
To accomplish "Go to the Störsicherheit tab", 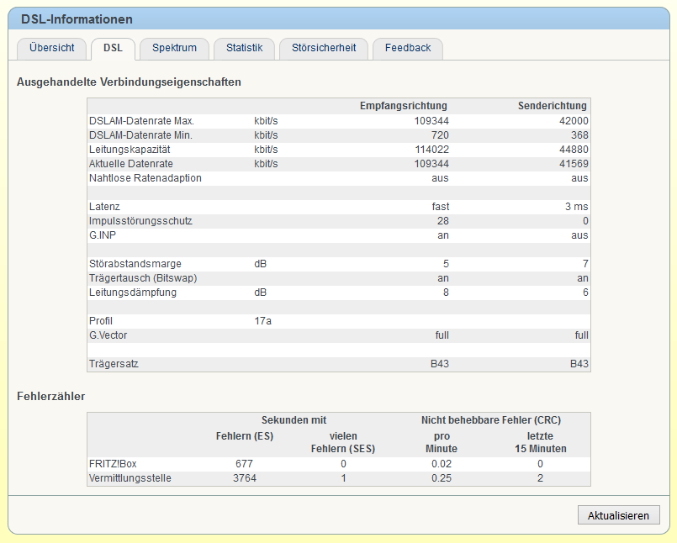I will pyautogui.click(x=324, y=48).
